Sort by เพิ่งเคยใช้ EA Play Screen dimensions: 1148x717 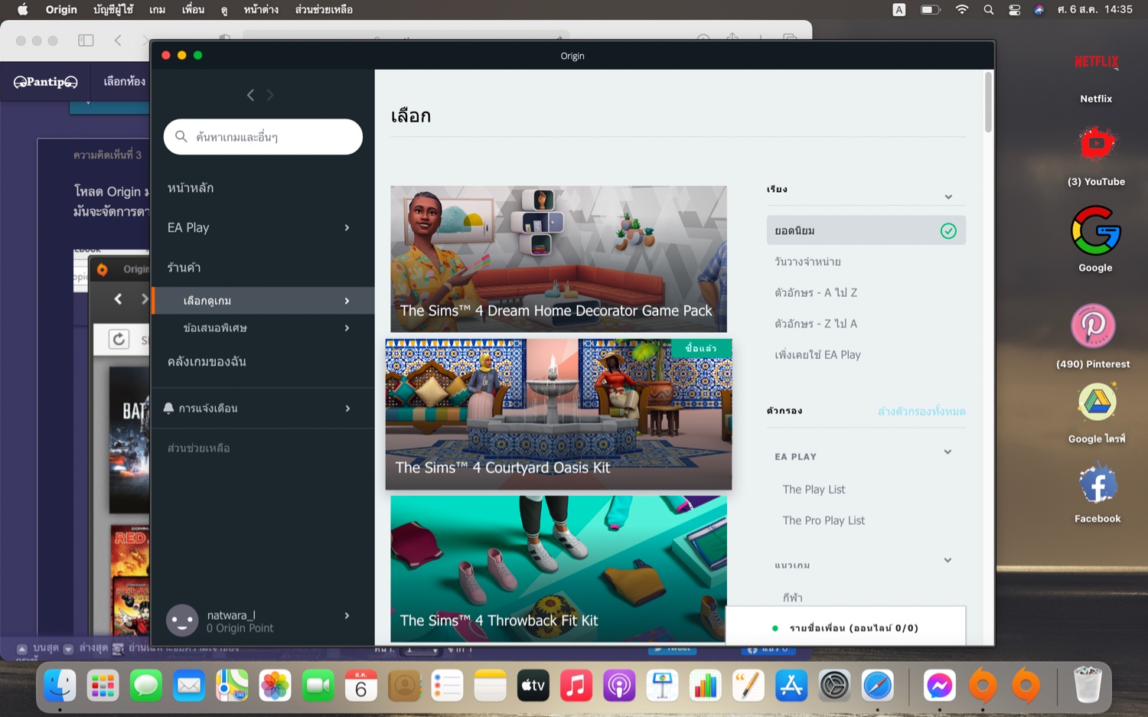(x=817, y=355)
